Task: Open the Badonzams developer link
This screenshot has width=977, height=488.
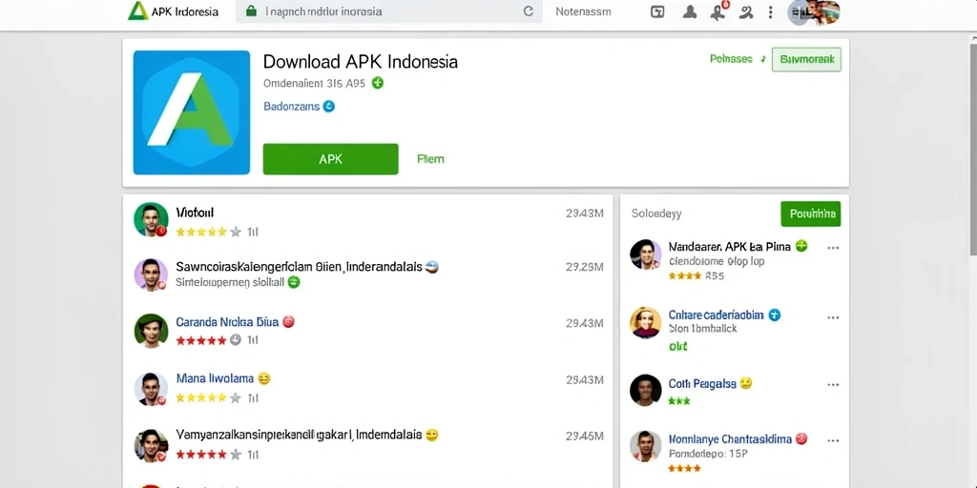Action: (291, 107)
